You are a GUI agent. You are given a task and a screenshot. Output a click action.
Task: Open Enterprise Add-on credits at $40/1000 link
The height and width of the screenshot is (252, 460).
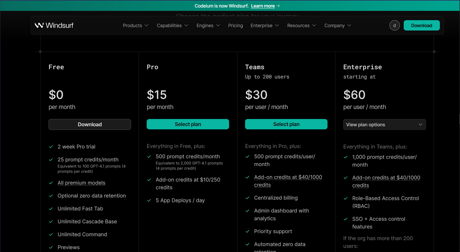(386, 182)
